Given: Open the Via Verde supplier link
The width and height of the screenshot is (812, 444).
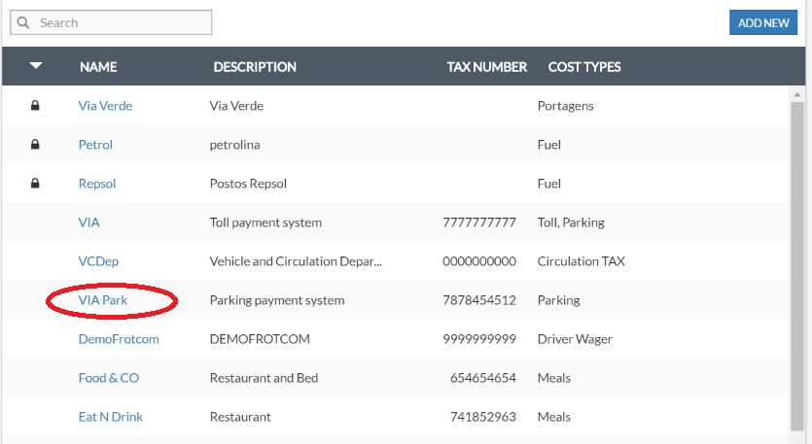Looking at the screenshot, I should coord(105,106).
